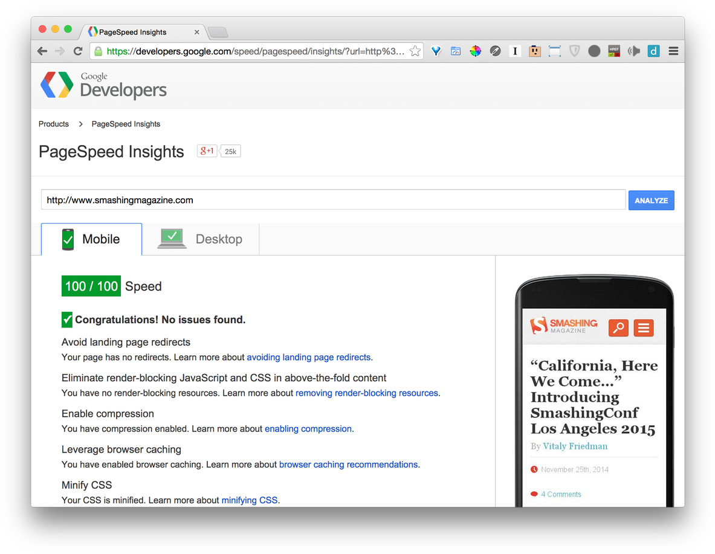Click the bookmark star in address bar
Viewport: 715px width, 554px height.
pyautogui.click(x=415, y=51)
